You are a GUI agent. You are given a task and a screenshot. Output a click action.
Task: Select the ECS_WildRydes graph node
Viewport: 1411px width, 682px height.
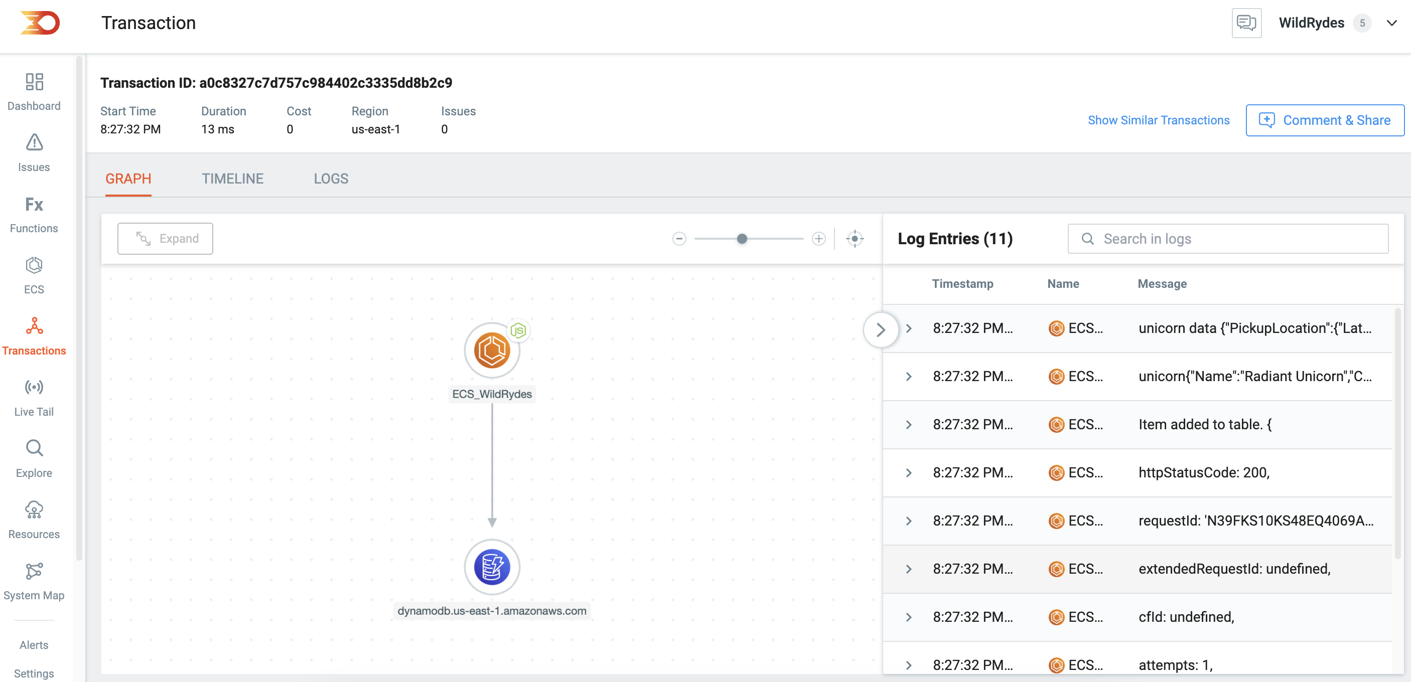492,351
